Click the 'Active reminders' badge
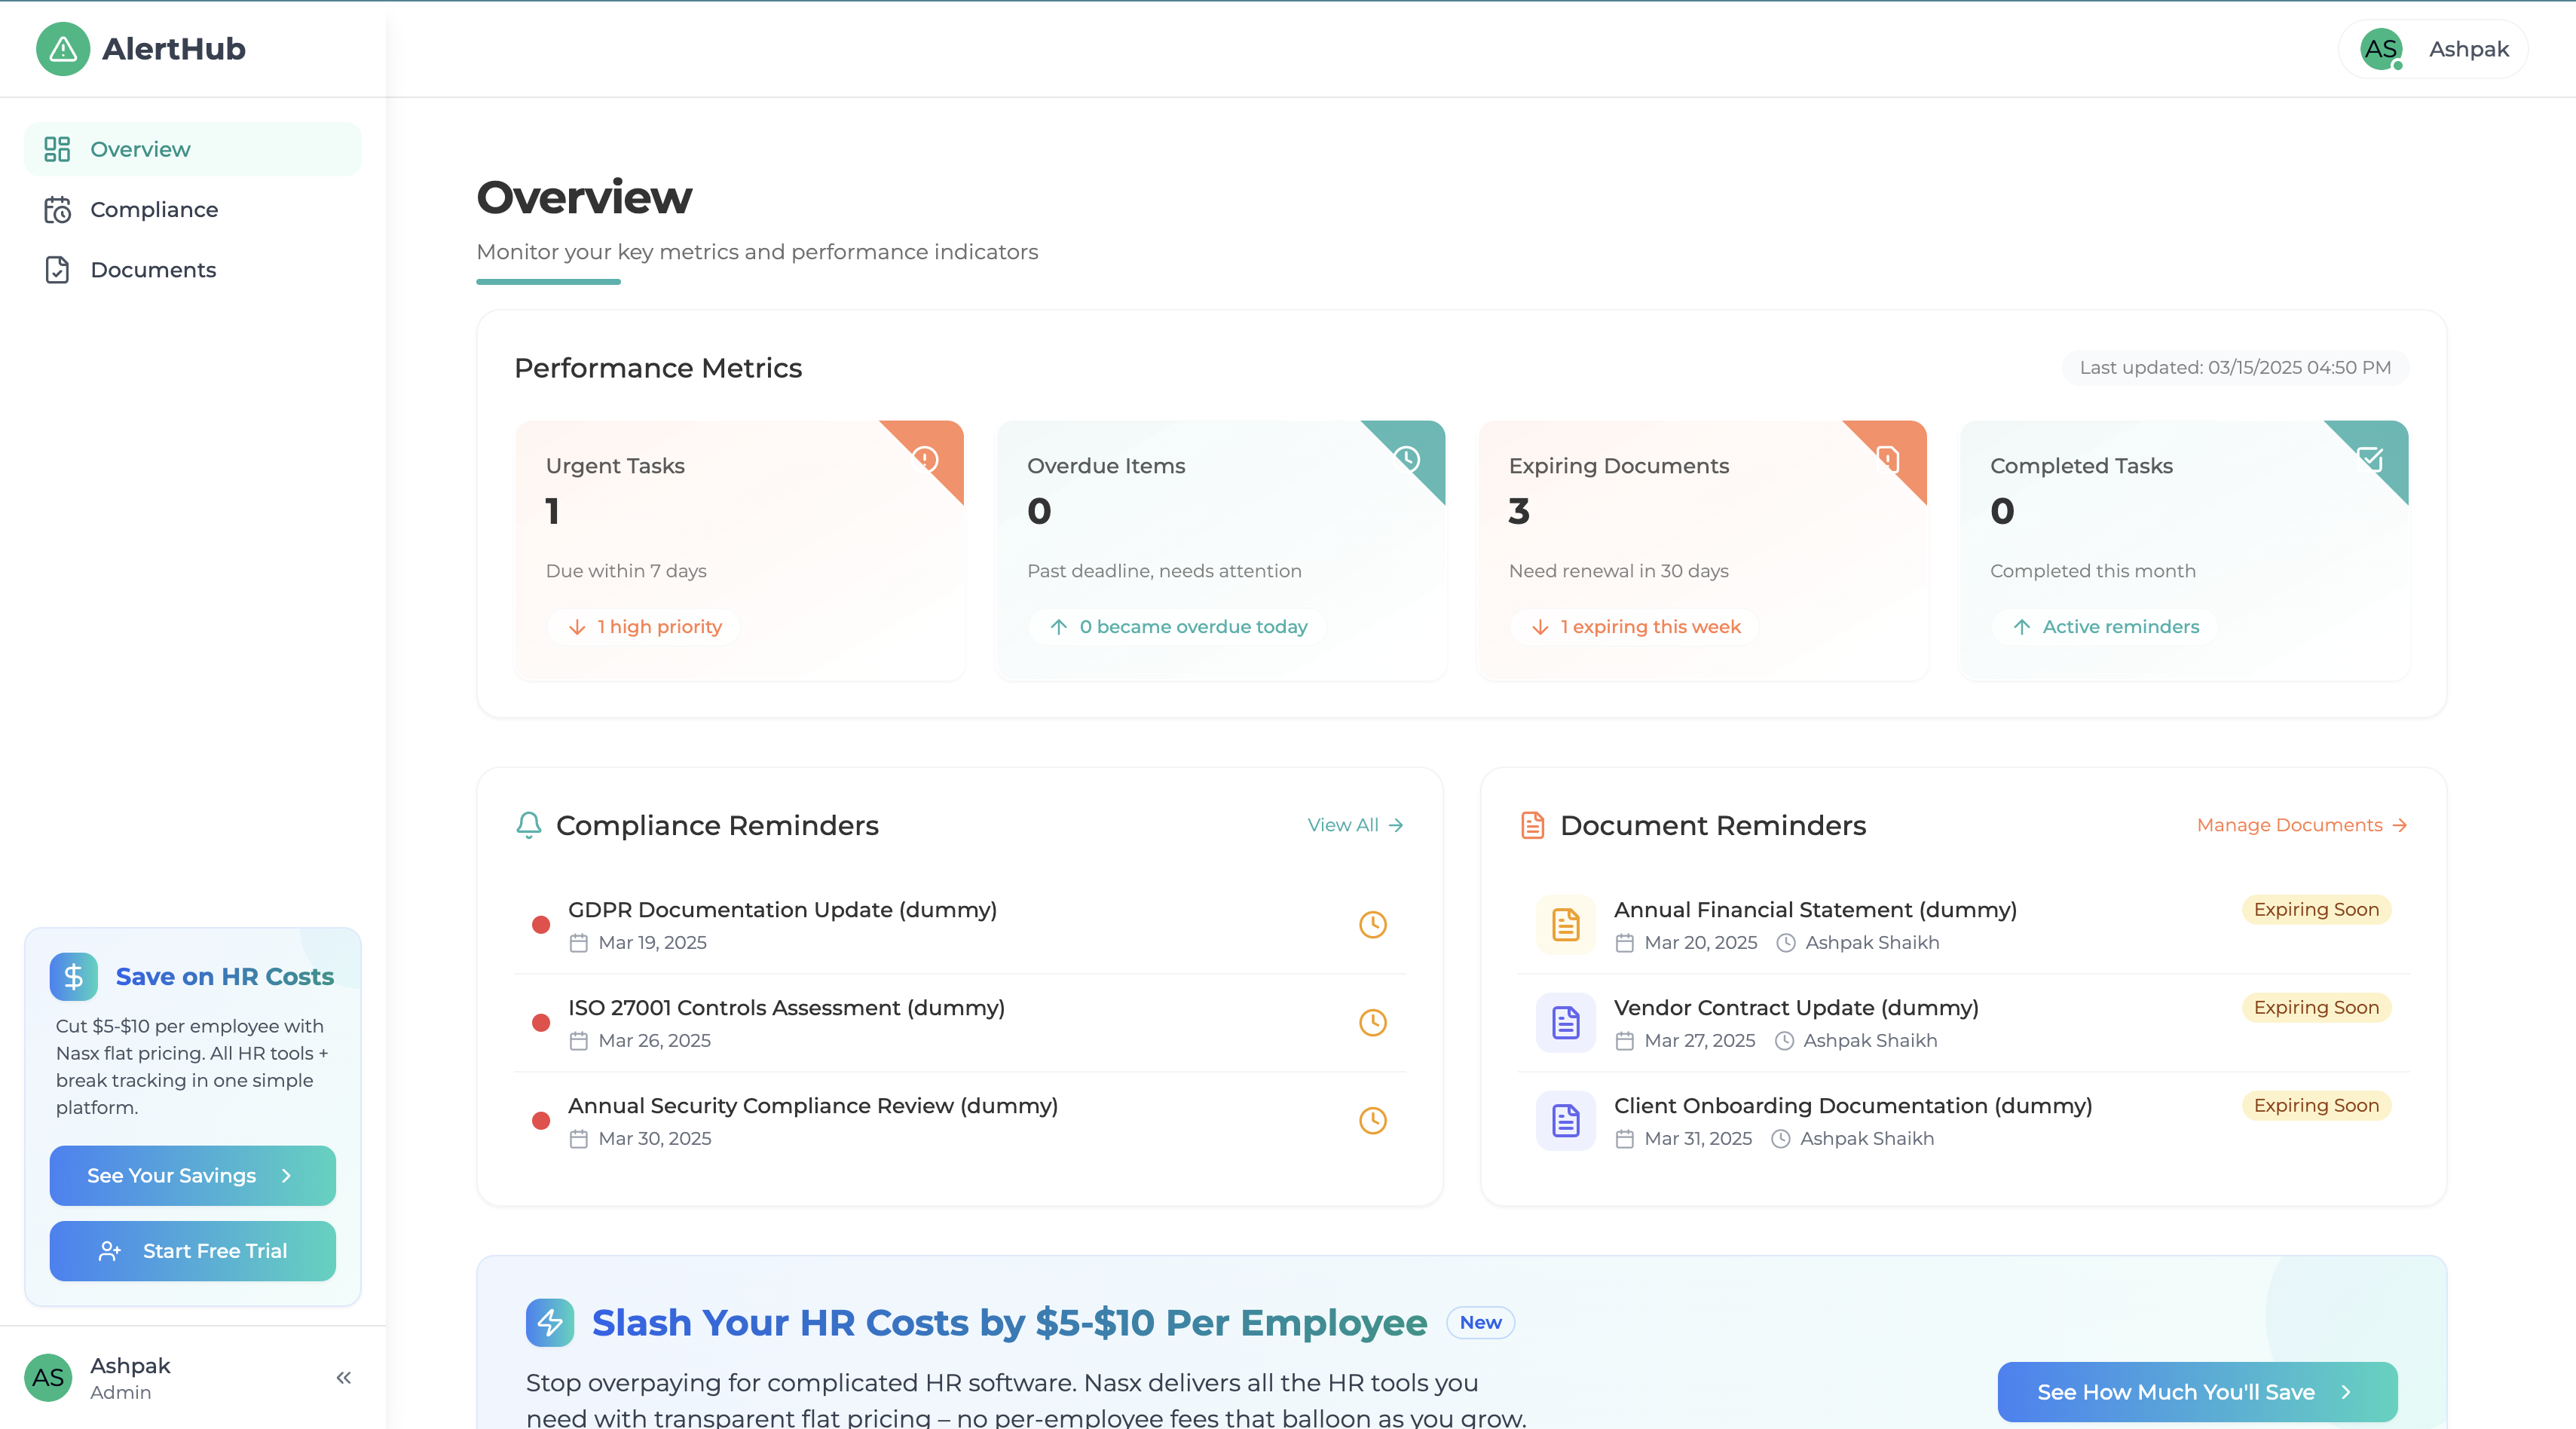This screenshot has width=2576, height=1429. tap(2104, 627)
